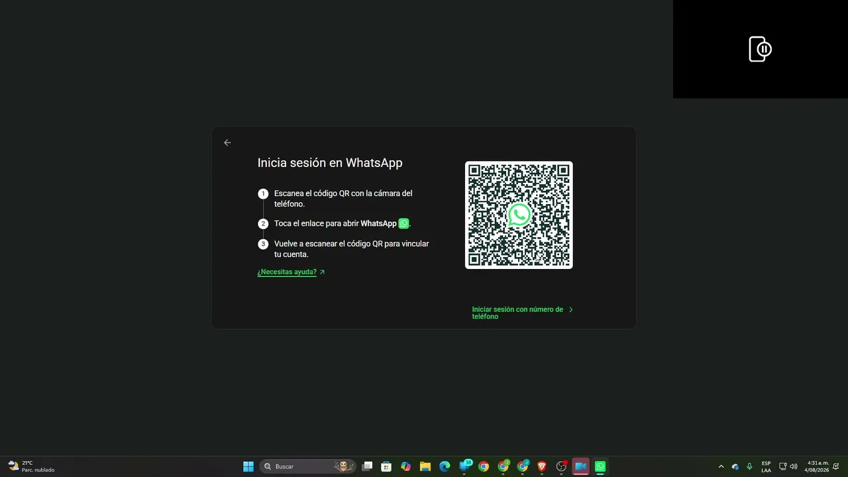Open the Windows Start menu
The height and width of the screenshot is (477, 848).
point(248,466)
